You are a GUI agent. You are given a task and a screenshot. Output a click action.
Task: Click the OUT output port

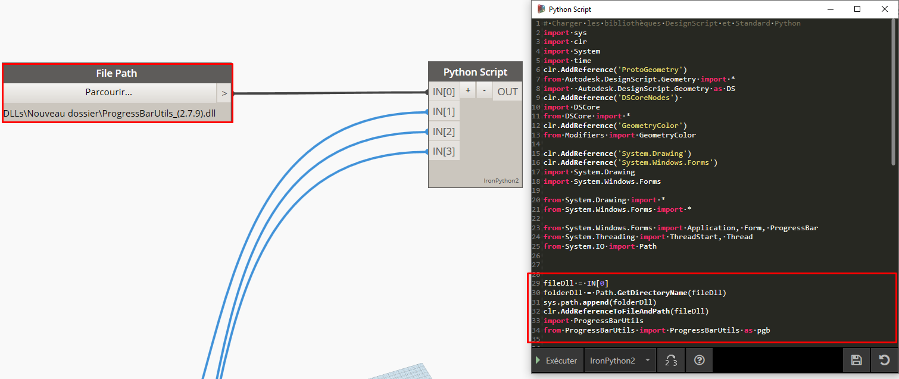(507, 91)
